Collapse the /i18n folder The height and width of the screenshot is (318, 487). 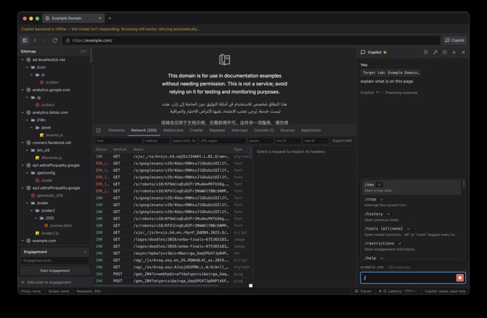point(27,120)
